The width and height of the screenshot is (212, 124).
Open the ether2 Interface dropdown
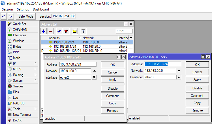(x=94, y=77)
